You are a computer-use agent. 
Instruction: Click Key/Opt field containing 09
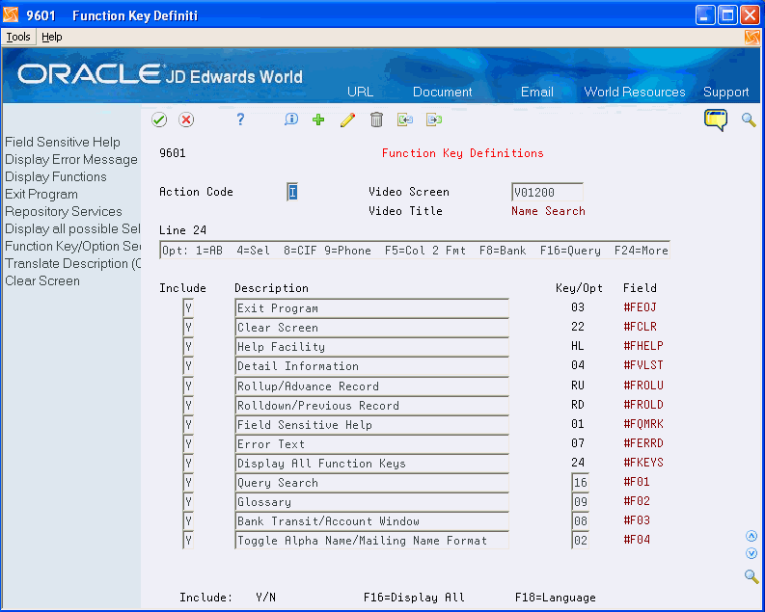pyautogui.click(x=580, y=502)
